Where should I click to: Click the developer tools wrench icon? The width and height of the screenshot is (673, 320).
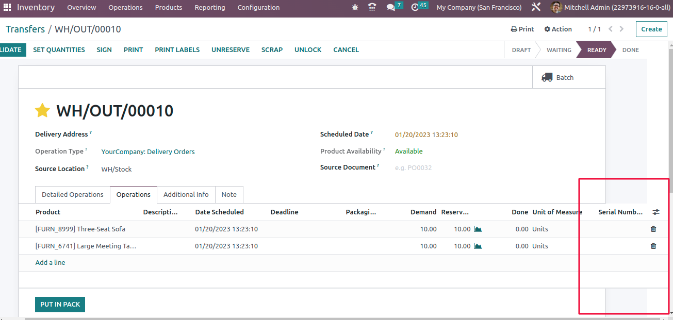click(536, 7)
